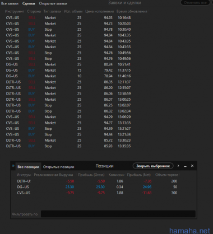Sort by the Сторона column header

click(x=34, y=11)
